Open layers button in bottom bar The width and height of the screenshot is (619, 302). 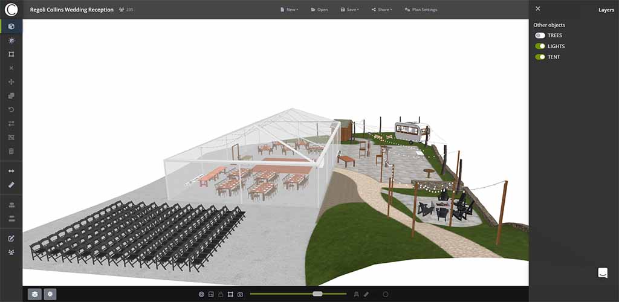click(x=35, y=294)
